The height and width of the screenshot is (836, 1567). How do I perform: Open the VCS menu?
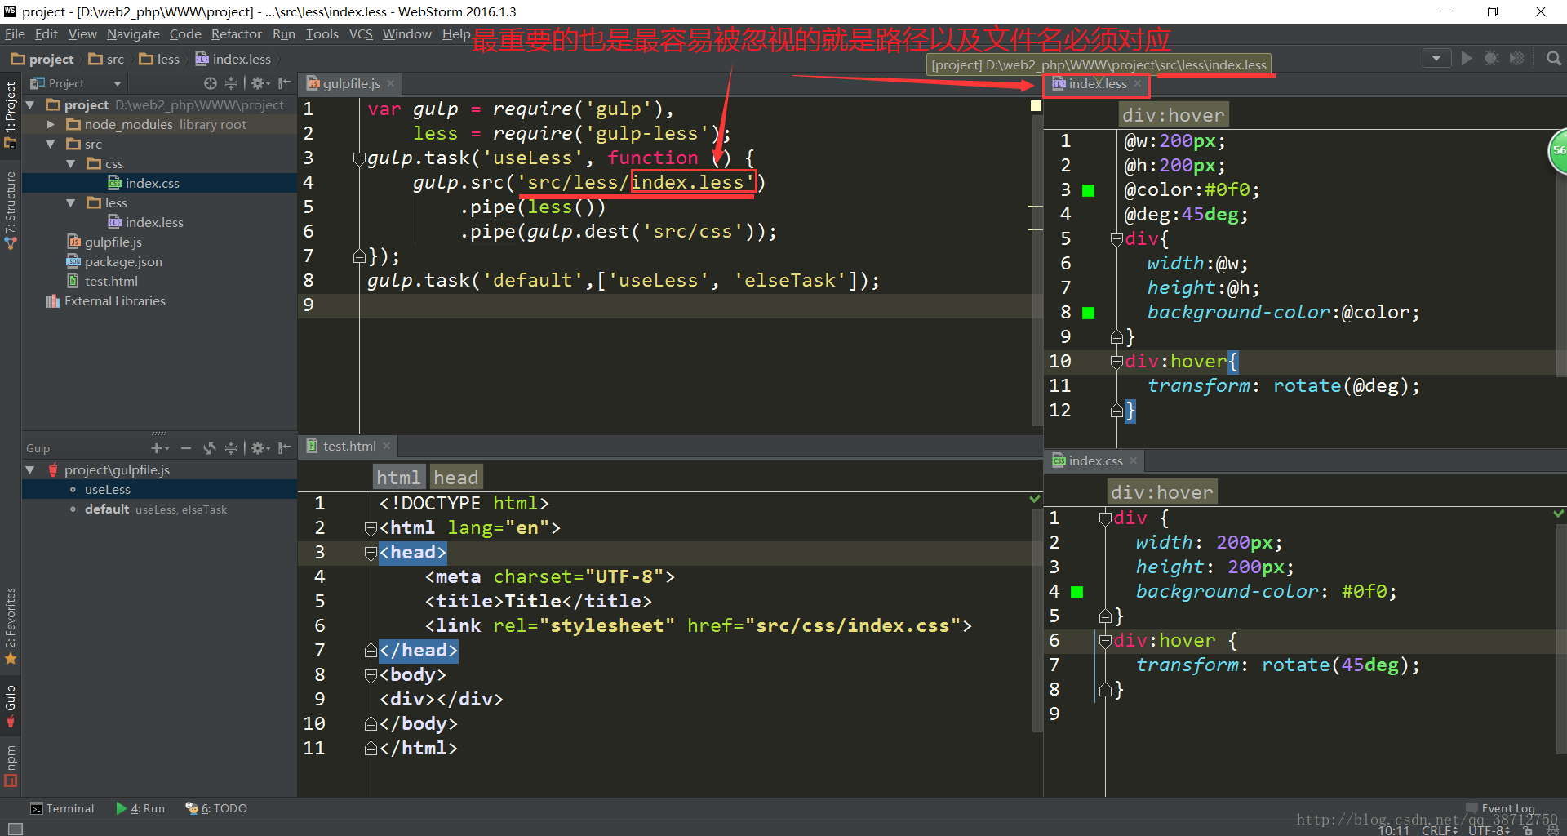click(x=361, y=33)
